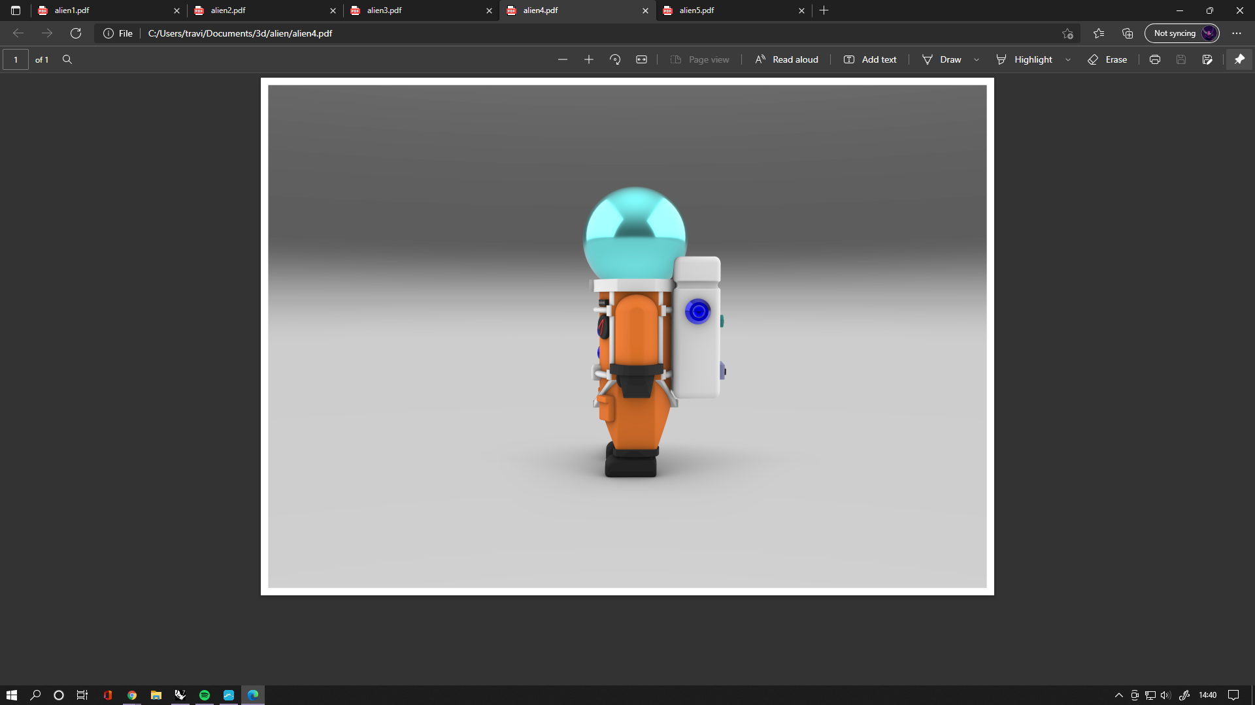The width and height of the screenshot is (1255, 705).
Task: Expand the Highlight options dropdown arrow
Action: (x=1068, y=59)
